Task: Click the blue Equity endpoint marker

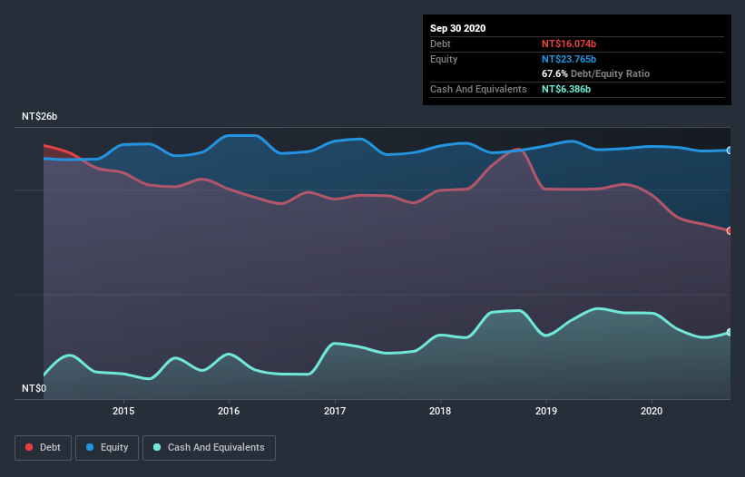Action: (x=730, y=151)
